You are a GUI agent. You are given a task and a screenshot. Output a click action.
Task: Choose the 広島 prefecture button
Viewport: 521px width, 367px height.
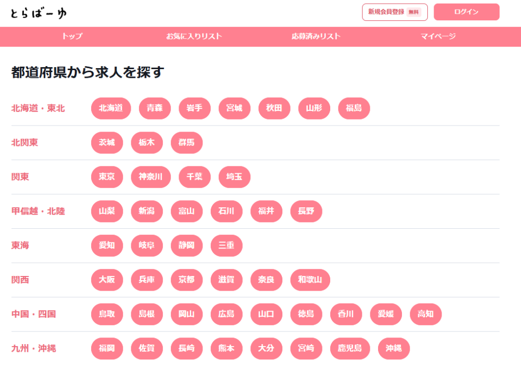click(x=226, y=314)
